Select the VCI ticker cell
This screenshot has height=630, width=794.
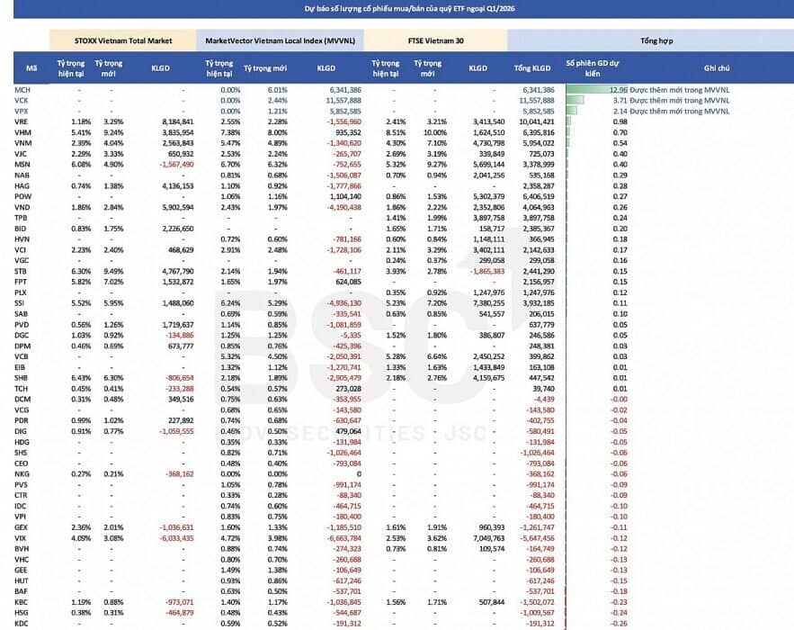[x=21, y=250]
